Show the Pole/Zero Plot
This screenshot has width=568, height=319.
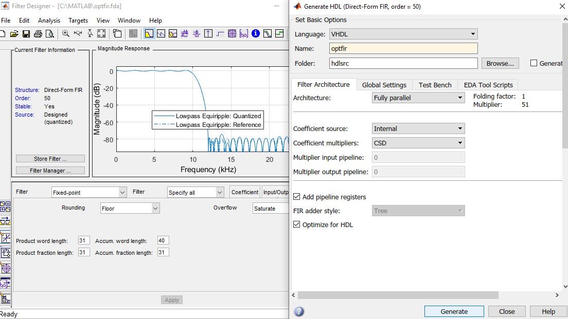[x=232, y=34]
